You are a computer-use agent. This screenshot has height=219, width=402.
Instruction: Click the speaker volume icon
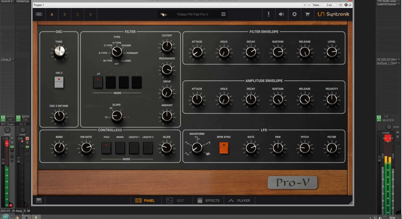point(281,14)
